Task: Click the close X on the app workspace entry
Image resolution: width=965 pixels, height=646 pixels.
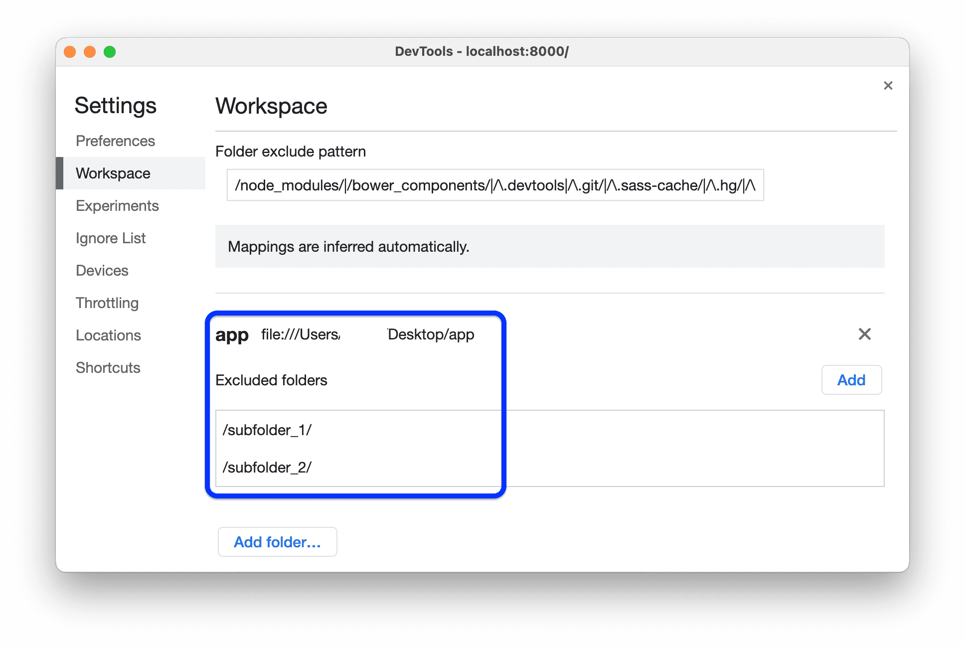Action: (x=865, y=334)
